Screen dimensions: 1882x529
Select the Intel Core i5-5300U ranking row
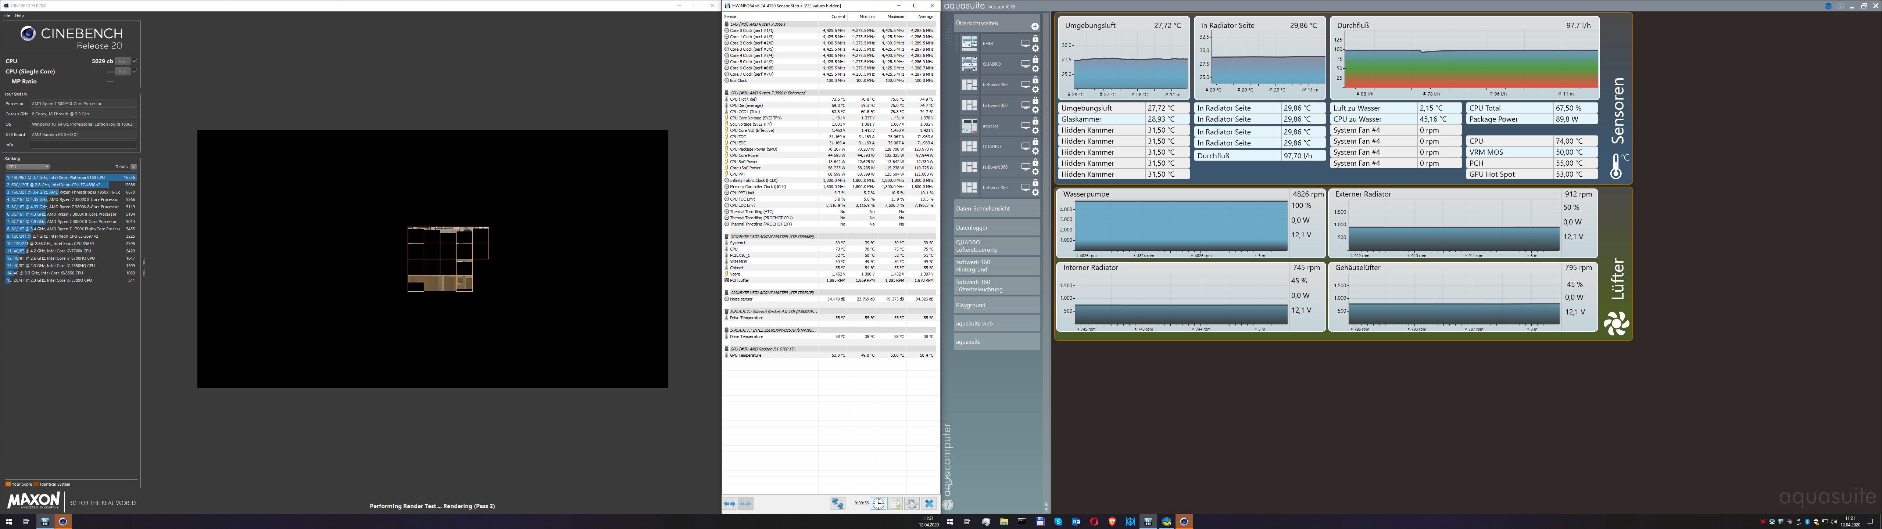coord(71,281)
